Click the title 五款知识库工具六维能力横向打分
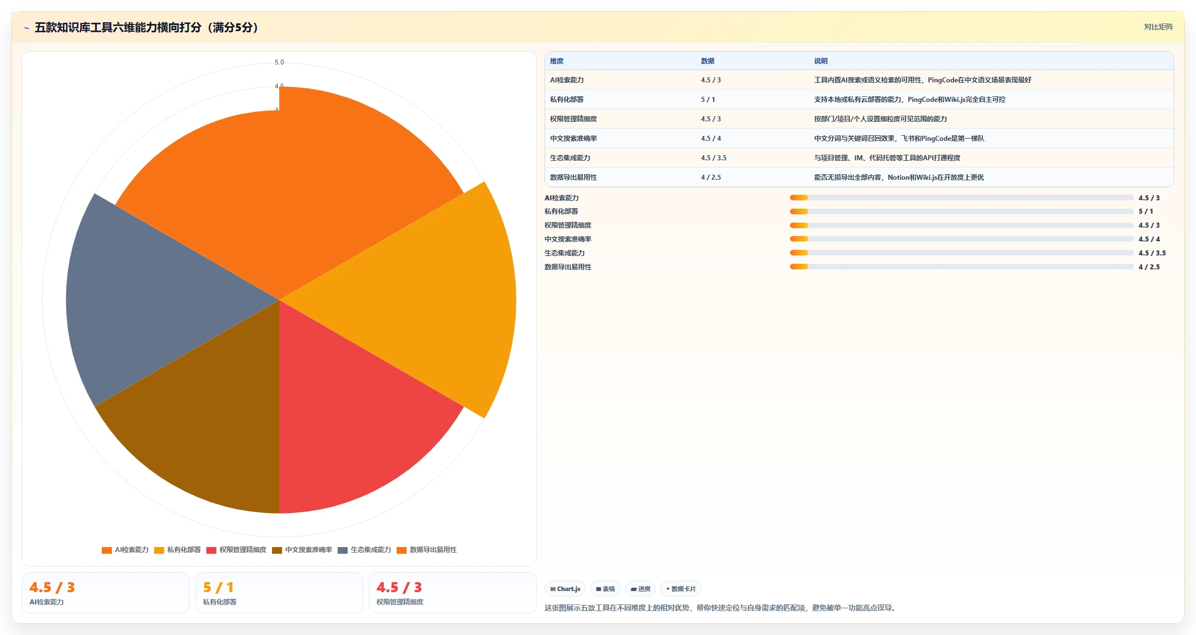 pyautogui.click(x=146, y=27)
